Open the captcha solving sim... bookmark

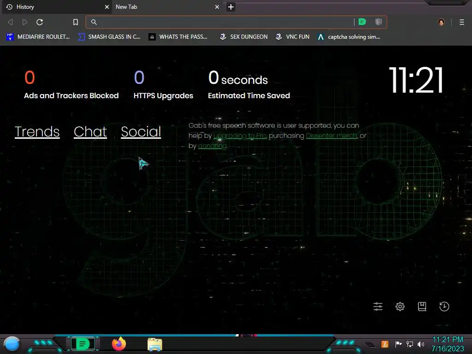tap(349, 37)
